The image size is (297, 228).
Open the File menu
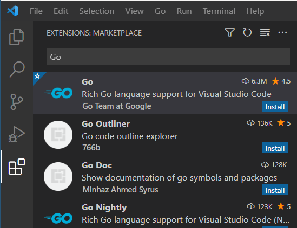[x=36, y=11]
